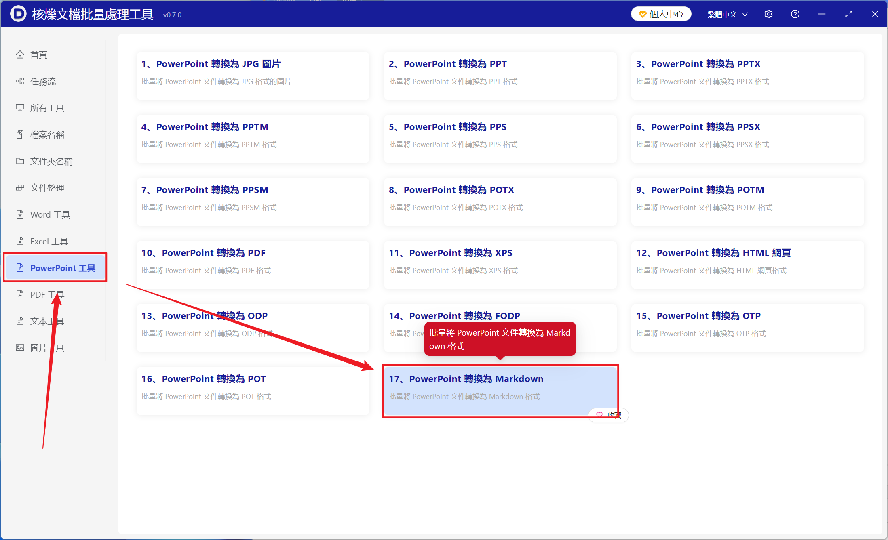Click the text file icon beside 文本工具
Screen dimensions: 888x540
pos(20,321)
